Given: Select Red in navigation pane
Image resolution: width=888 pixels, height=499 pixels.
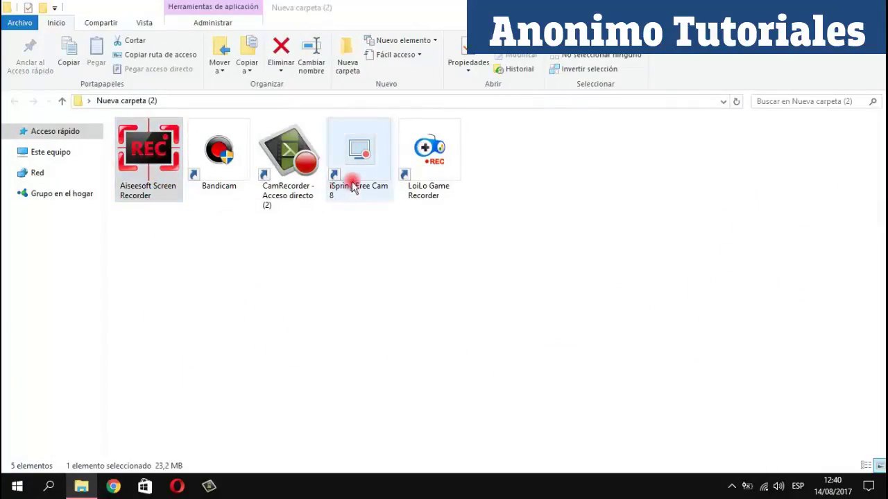Looking at the screenshot, I should 37,173.
